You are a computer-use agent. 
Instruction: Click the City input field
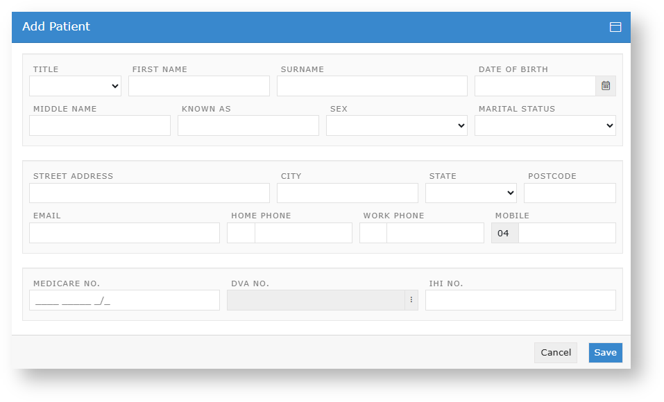[x=347, y=193]
